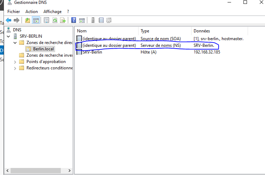Viewport: 265px width, 175px height.
Task: Open the Affichage menu
Action: 52,12
